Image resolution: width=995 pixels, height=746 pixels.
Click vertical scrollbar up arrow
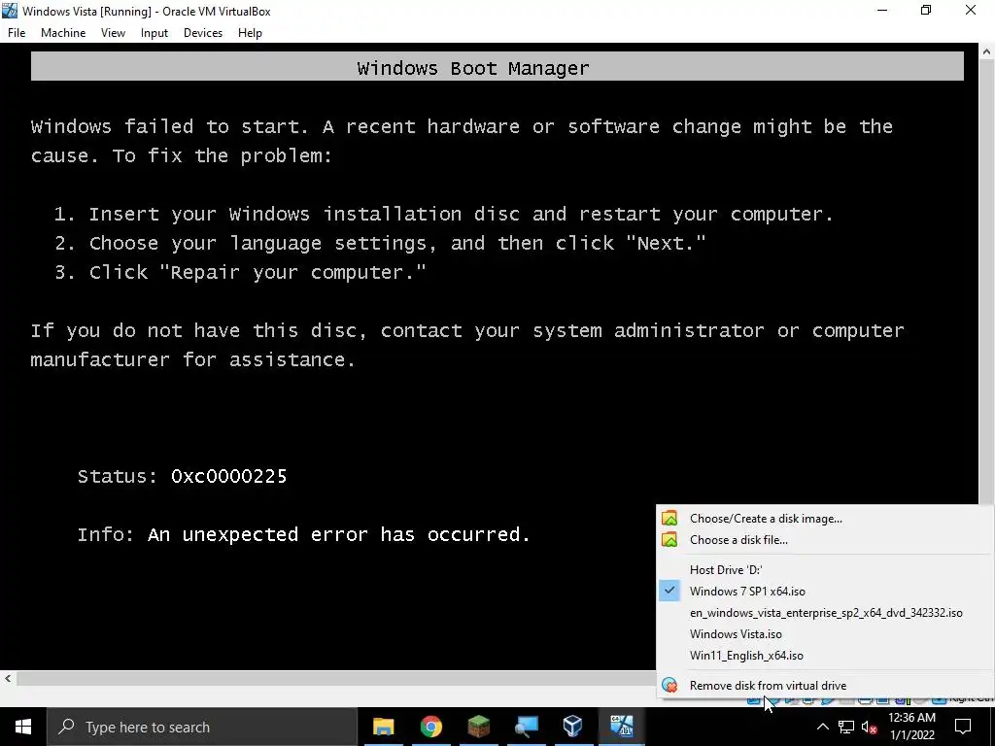click(x=987, y=51)
